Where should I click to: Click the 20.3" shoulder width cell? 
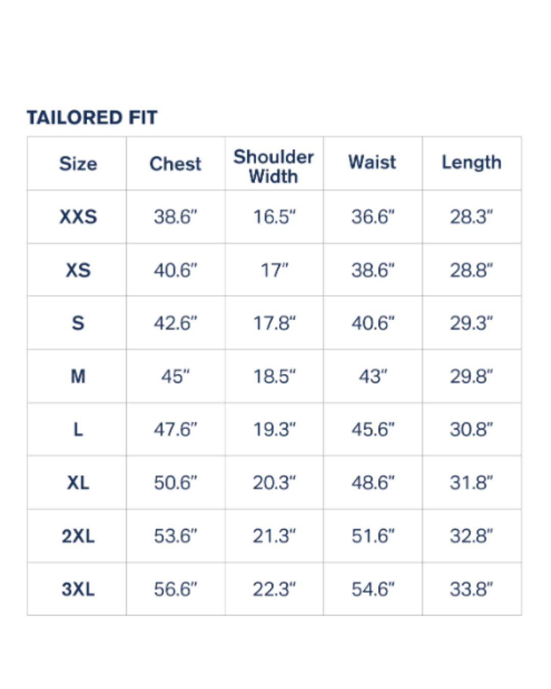click(274, 483)
